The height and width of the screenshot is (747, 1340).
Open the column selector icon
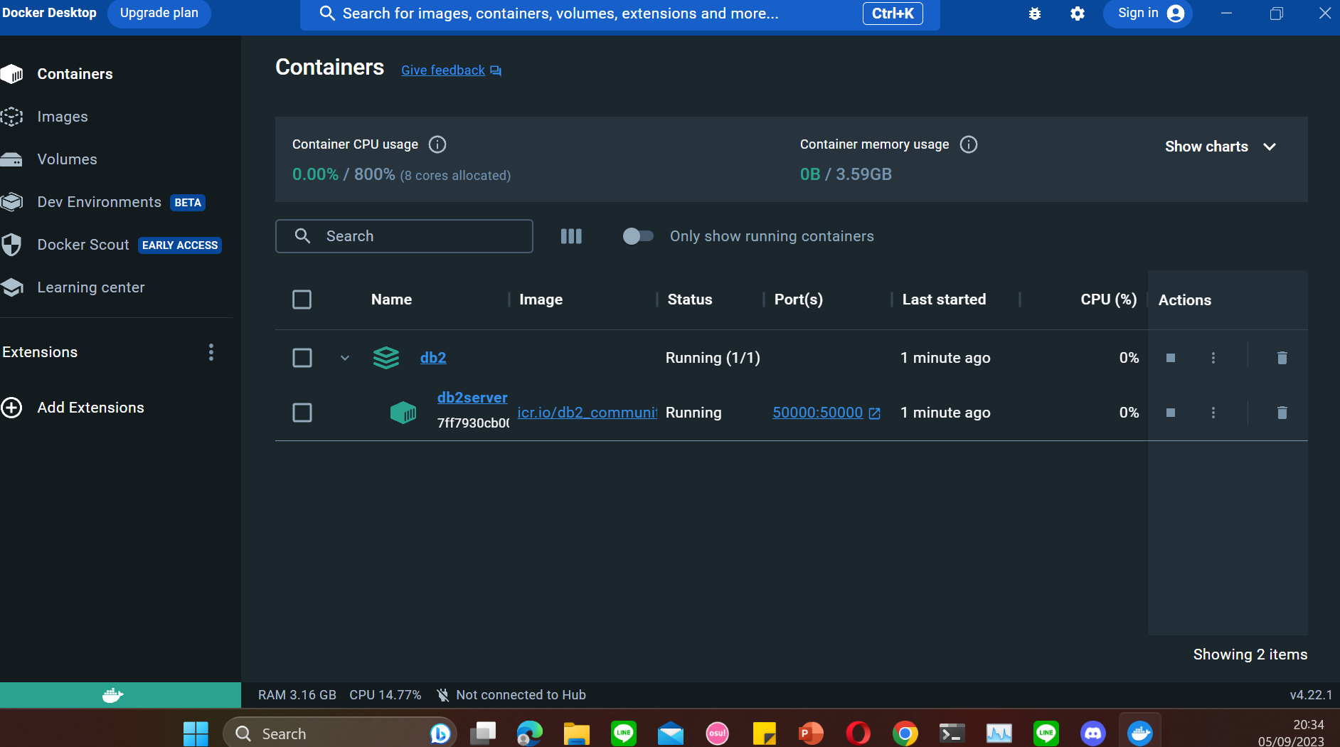571,236
